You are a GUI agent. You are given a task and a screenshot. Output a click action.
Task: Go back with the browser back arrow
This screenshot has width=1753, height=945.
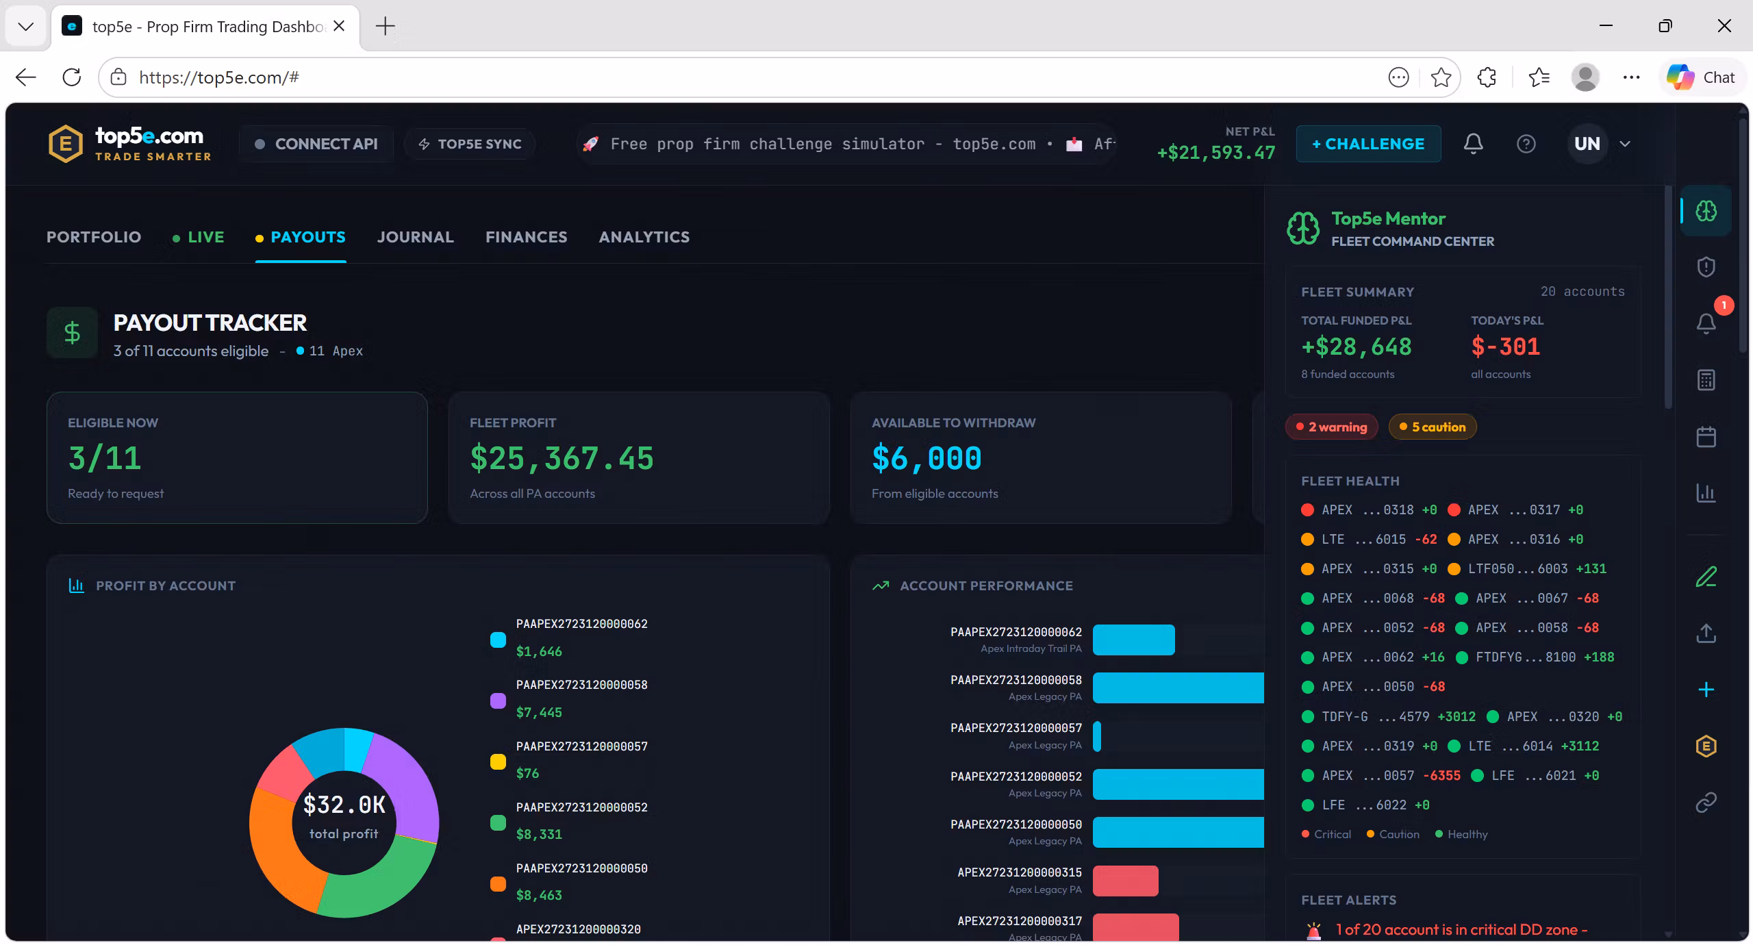click(26, 77)
